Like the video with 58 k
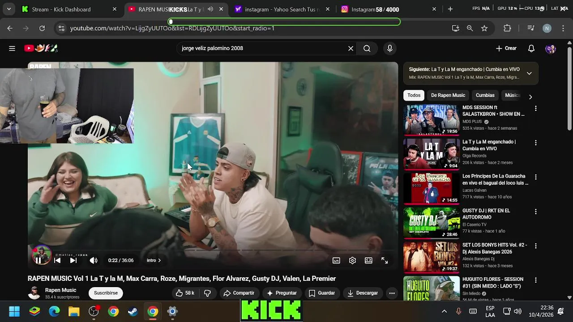Viewport: 573px width, 322px height. tap(185, 293)
